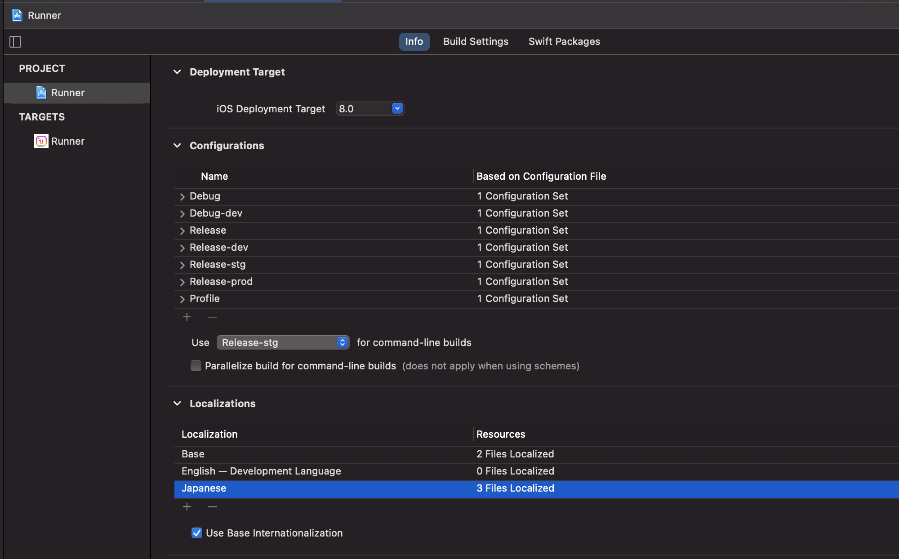Viewport: 899px width, 559px height.
Task: Enable Parallelize build for command-line builds
Action: click(x=196, y=366)
